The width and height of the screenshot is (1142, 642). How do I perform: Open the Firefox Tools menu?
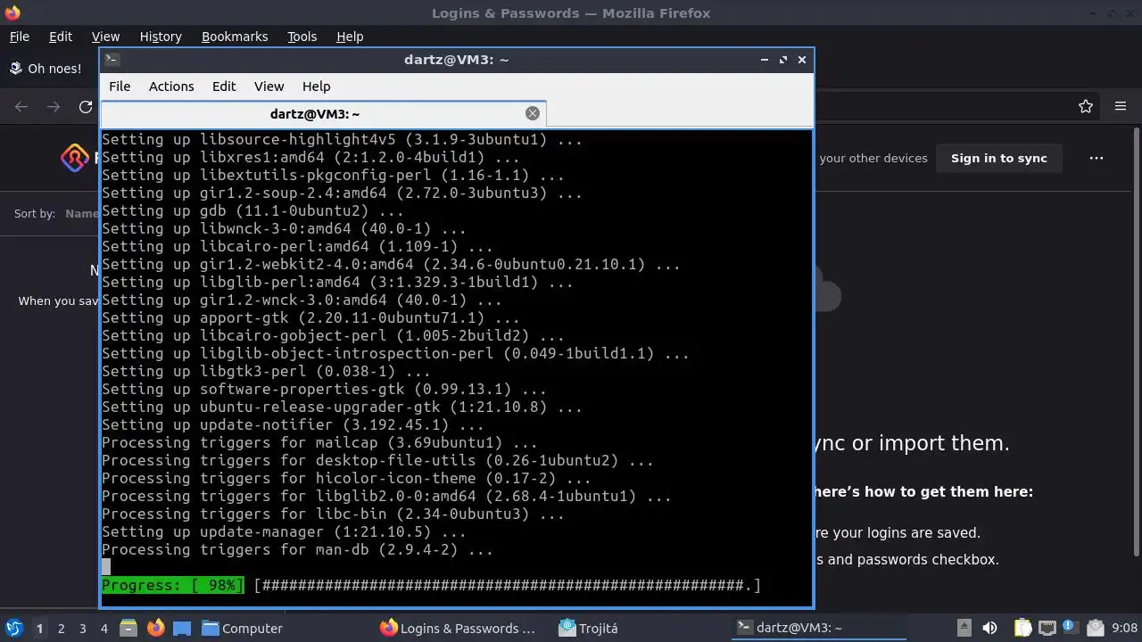coord(302,37)
